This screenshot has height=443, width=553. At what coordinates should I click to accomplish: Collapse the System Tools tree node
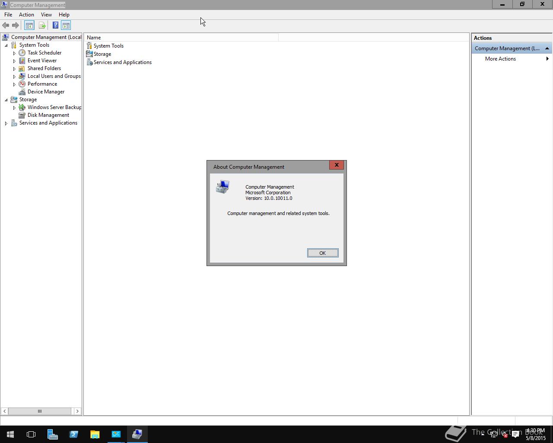tap(6, 45)
